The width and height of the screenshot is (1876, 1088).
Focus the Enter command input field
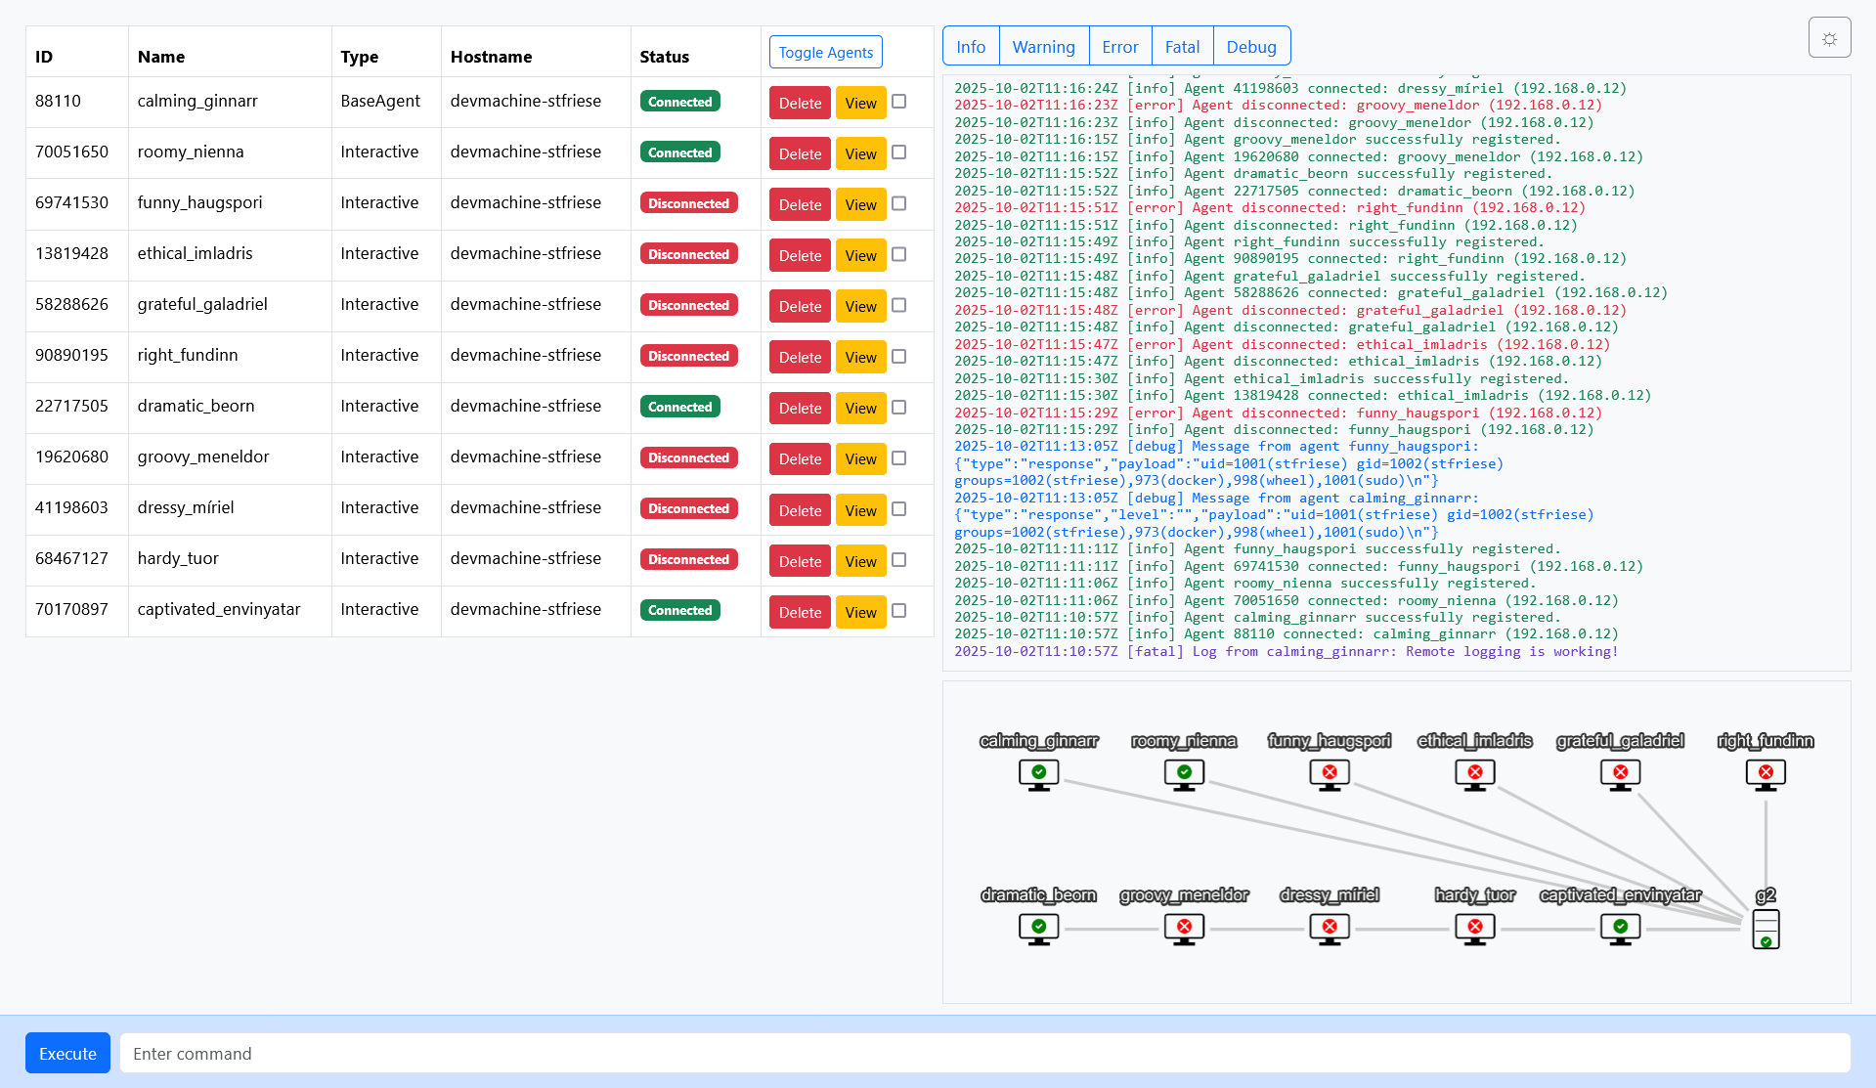pyautogui.click(x=984, y=1054)
